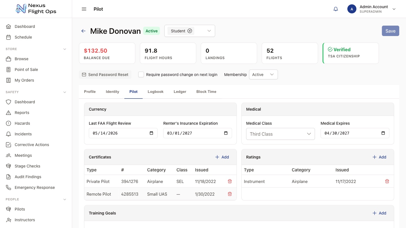406x228 pixels.
Task: Remove the Student role tag
Action: 190,31
